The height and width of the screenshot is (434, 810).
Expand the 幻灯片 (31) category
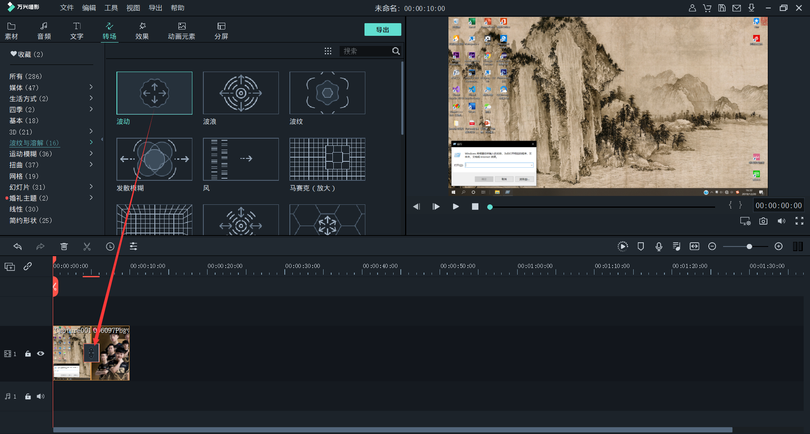[x=91, y=187]
